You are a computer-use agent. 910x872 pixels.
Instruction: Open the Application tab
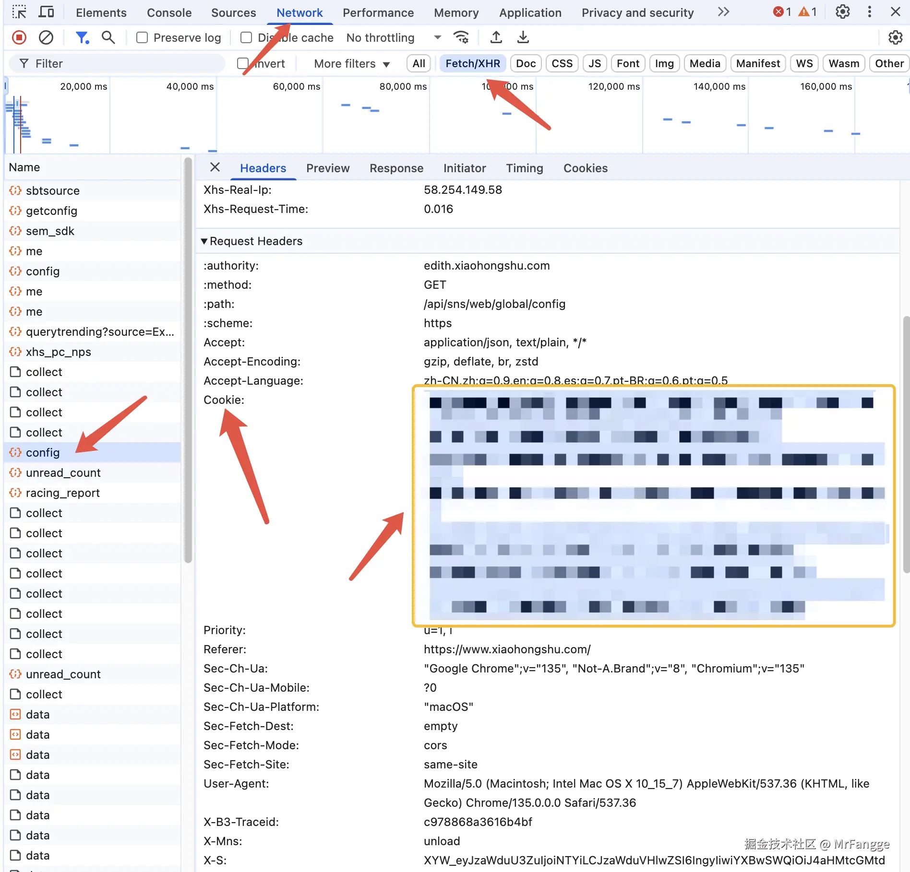(530, 12)
